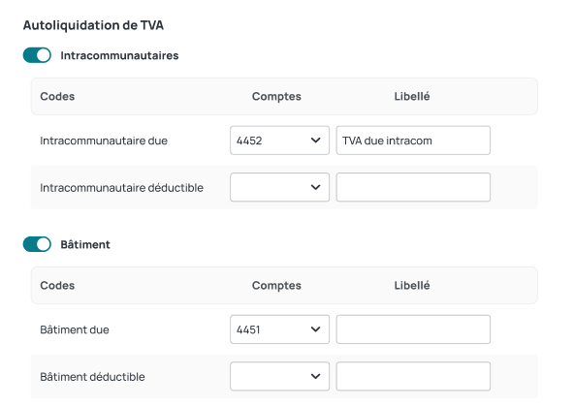574x407 pixels.
Task: Select the 'Bâtiment déductible' row label
Action: [92, 377]
